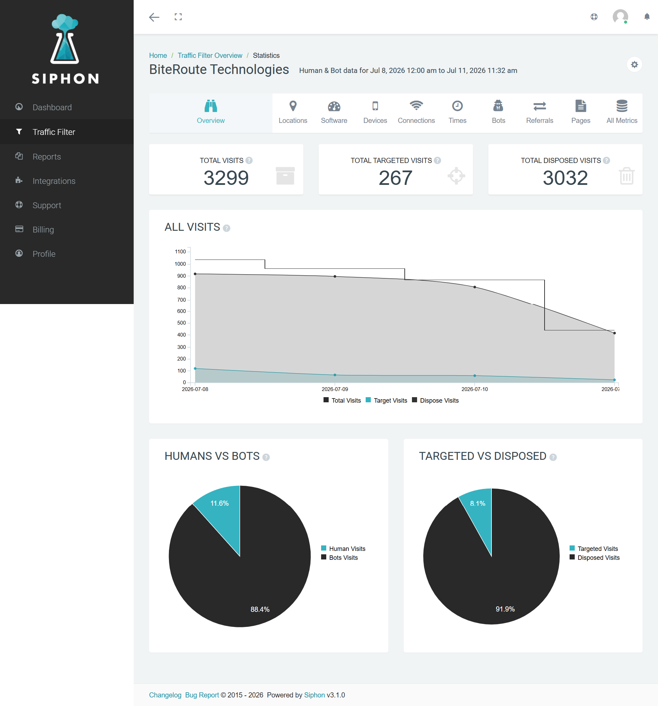The height and width of the screenshot is (706, 658).
Task: Switch to the Bots tab
Action: click(498, 113)
